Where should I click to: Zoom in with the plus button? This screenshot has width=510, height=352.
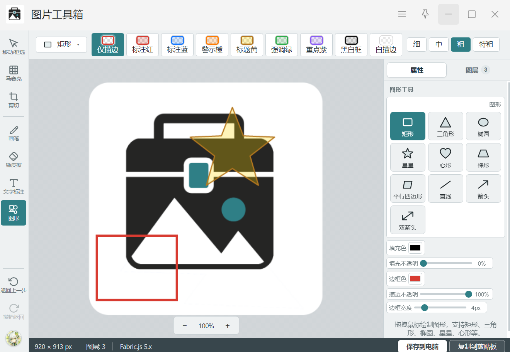tap(228, 326)
